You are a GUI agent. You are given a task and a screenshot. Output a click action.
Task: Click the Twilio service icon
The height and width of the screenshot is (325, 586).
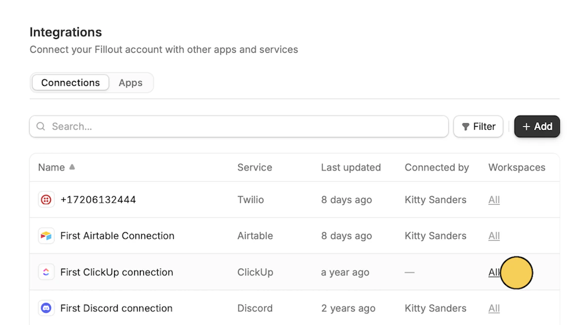pos(46,200)
